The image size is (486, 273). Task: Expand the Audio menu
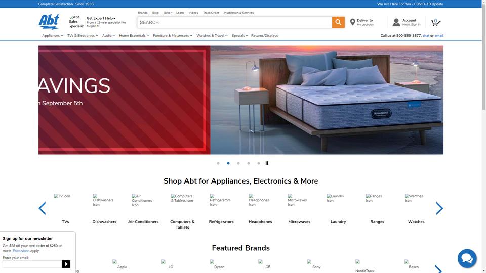[x=108, y=36]
